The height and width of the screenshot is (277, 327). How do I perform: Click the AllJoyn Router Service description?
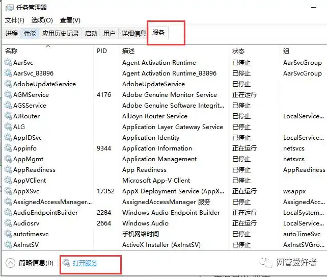[x=155, y=116]
